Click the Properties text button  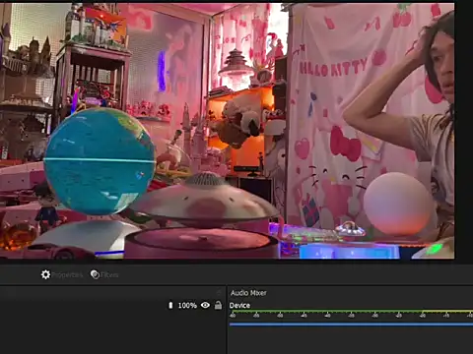click(x=67, y=275)
